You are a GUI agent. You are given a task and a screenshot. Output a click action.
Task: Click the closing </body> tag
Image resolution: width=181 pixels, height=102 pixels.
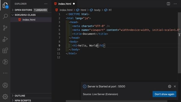point(74,50)
